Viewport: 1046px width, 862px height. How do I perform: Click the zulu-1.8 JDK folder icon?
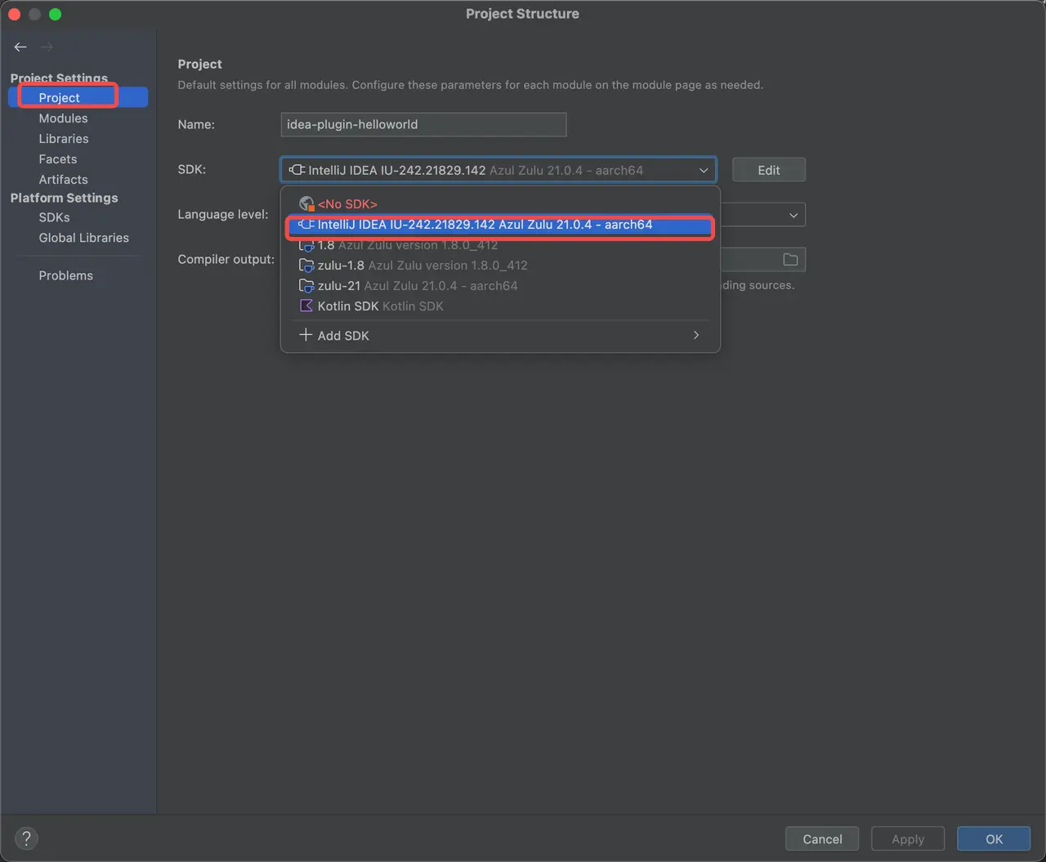pos(306,266)
